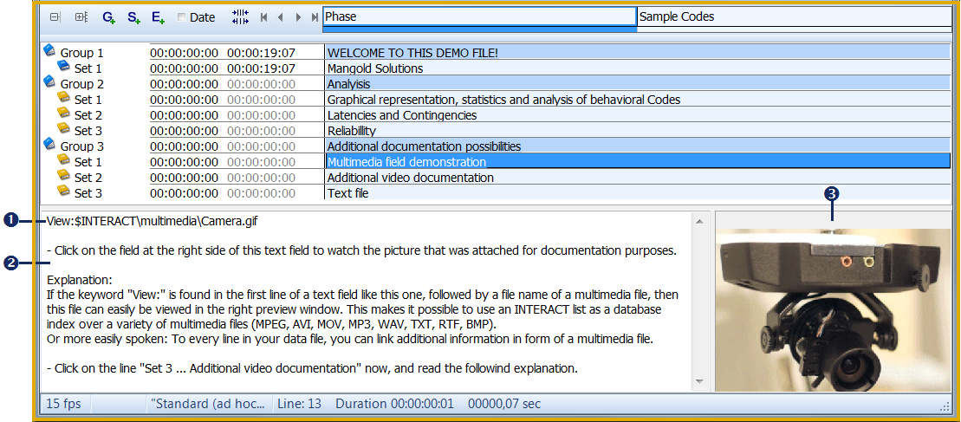This screenshot has width=961, height=422.
Task: Select the Group 1 row label
Action: (x=82, y=53)
